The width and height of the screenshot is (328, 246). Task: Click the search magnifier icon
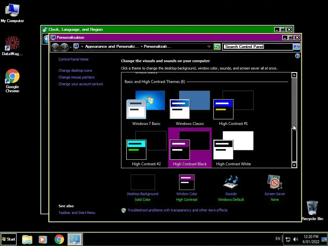click(297, 47)
